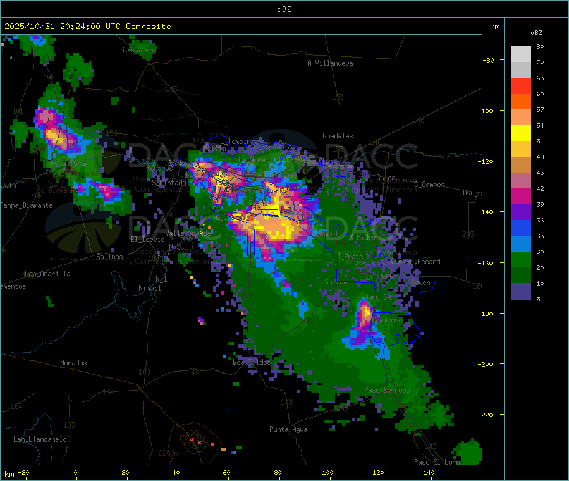This screenshot has height=481, width=569.
Task: Click the 'Los_Toldos' label
Action: [x=252, y=362]
